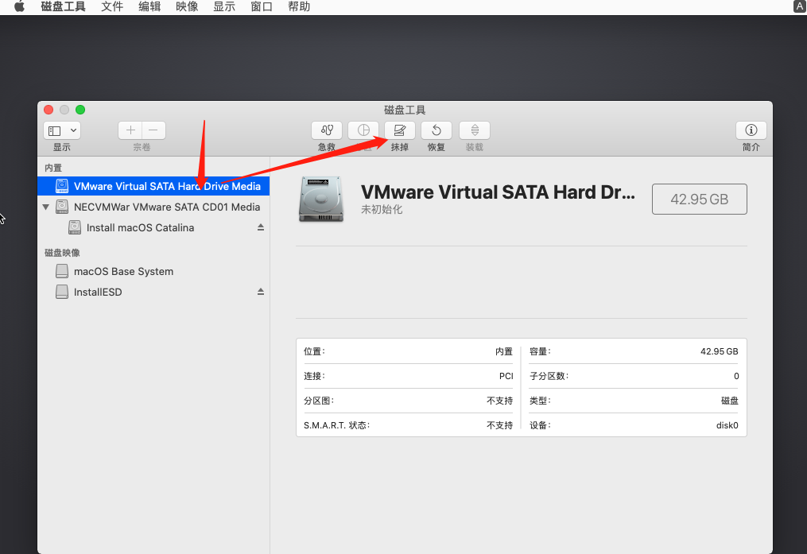807x554 pixels.
Task: Click the 未初始化 status text
Action: pos(382,209)
